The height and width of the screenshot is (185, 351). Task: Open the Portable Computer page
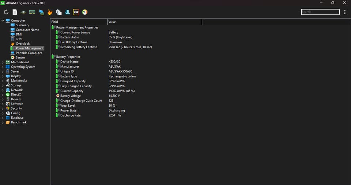tap(29, 53)
